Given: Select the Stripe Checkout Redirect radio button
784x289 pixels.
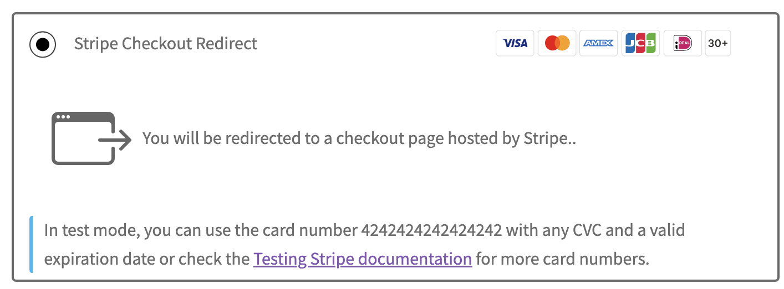Looking at the screenshot, I should pyautogui.click(x=43, y=44).
